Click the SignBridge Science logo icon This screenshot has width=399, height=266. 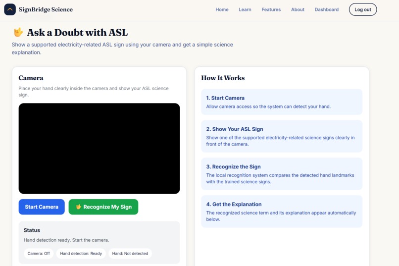10,9
